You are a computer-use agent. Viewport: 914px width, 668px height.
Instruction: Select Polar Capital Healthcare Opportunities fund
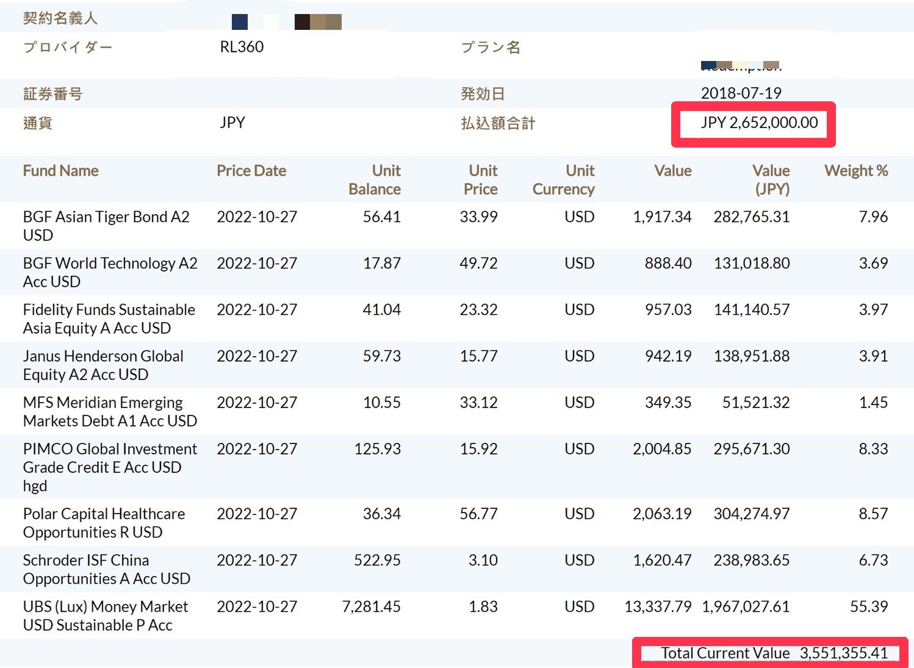104,523
